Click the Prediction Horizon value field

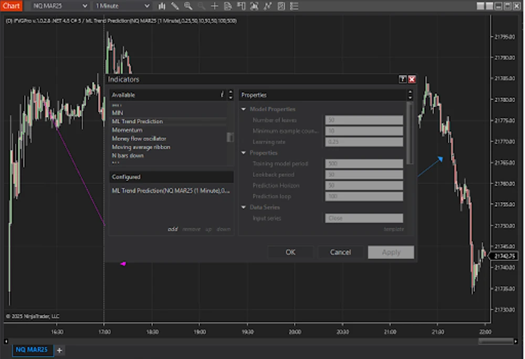[x=364, y=185]
